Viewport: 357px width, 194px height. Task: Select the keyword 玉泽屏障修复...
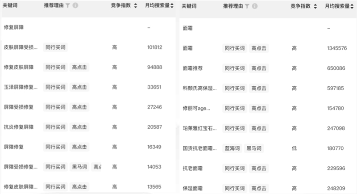pyautogui.click(x=21, y=87)
